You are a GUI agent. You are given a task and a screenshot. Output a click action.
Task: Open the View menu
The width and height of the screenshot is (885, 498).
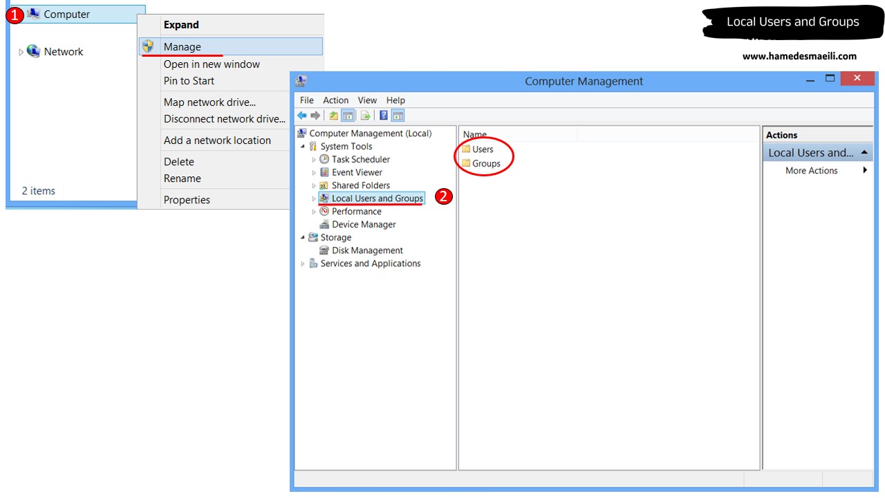tap(367, 100)
